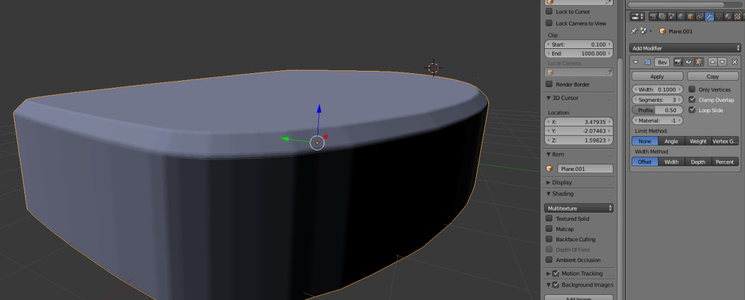Image resolution: width=745 pixels, height=300 pixels.
Task: Open the Scene properties tab
Action: click(672, 16)
